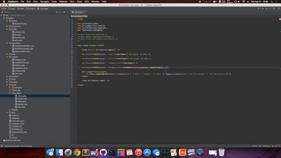Select Category.php in models
Image resolution: width=281 pixels, height=158 pixels.
[19, 60]
